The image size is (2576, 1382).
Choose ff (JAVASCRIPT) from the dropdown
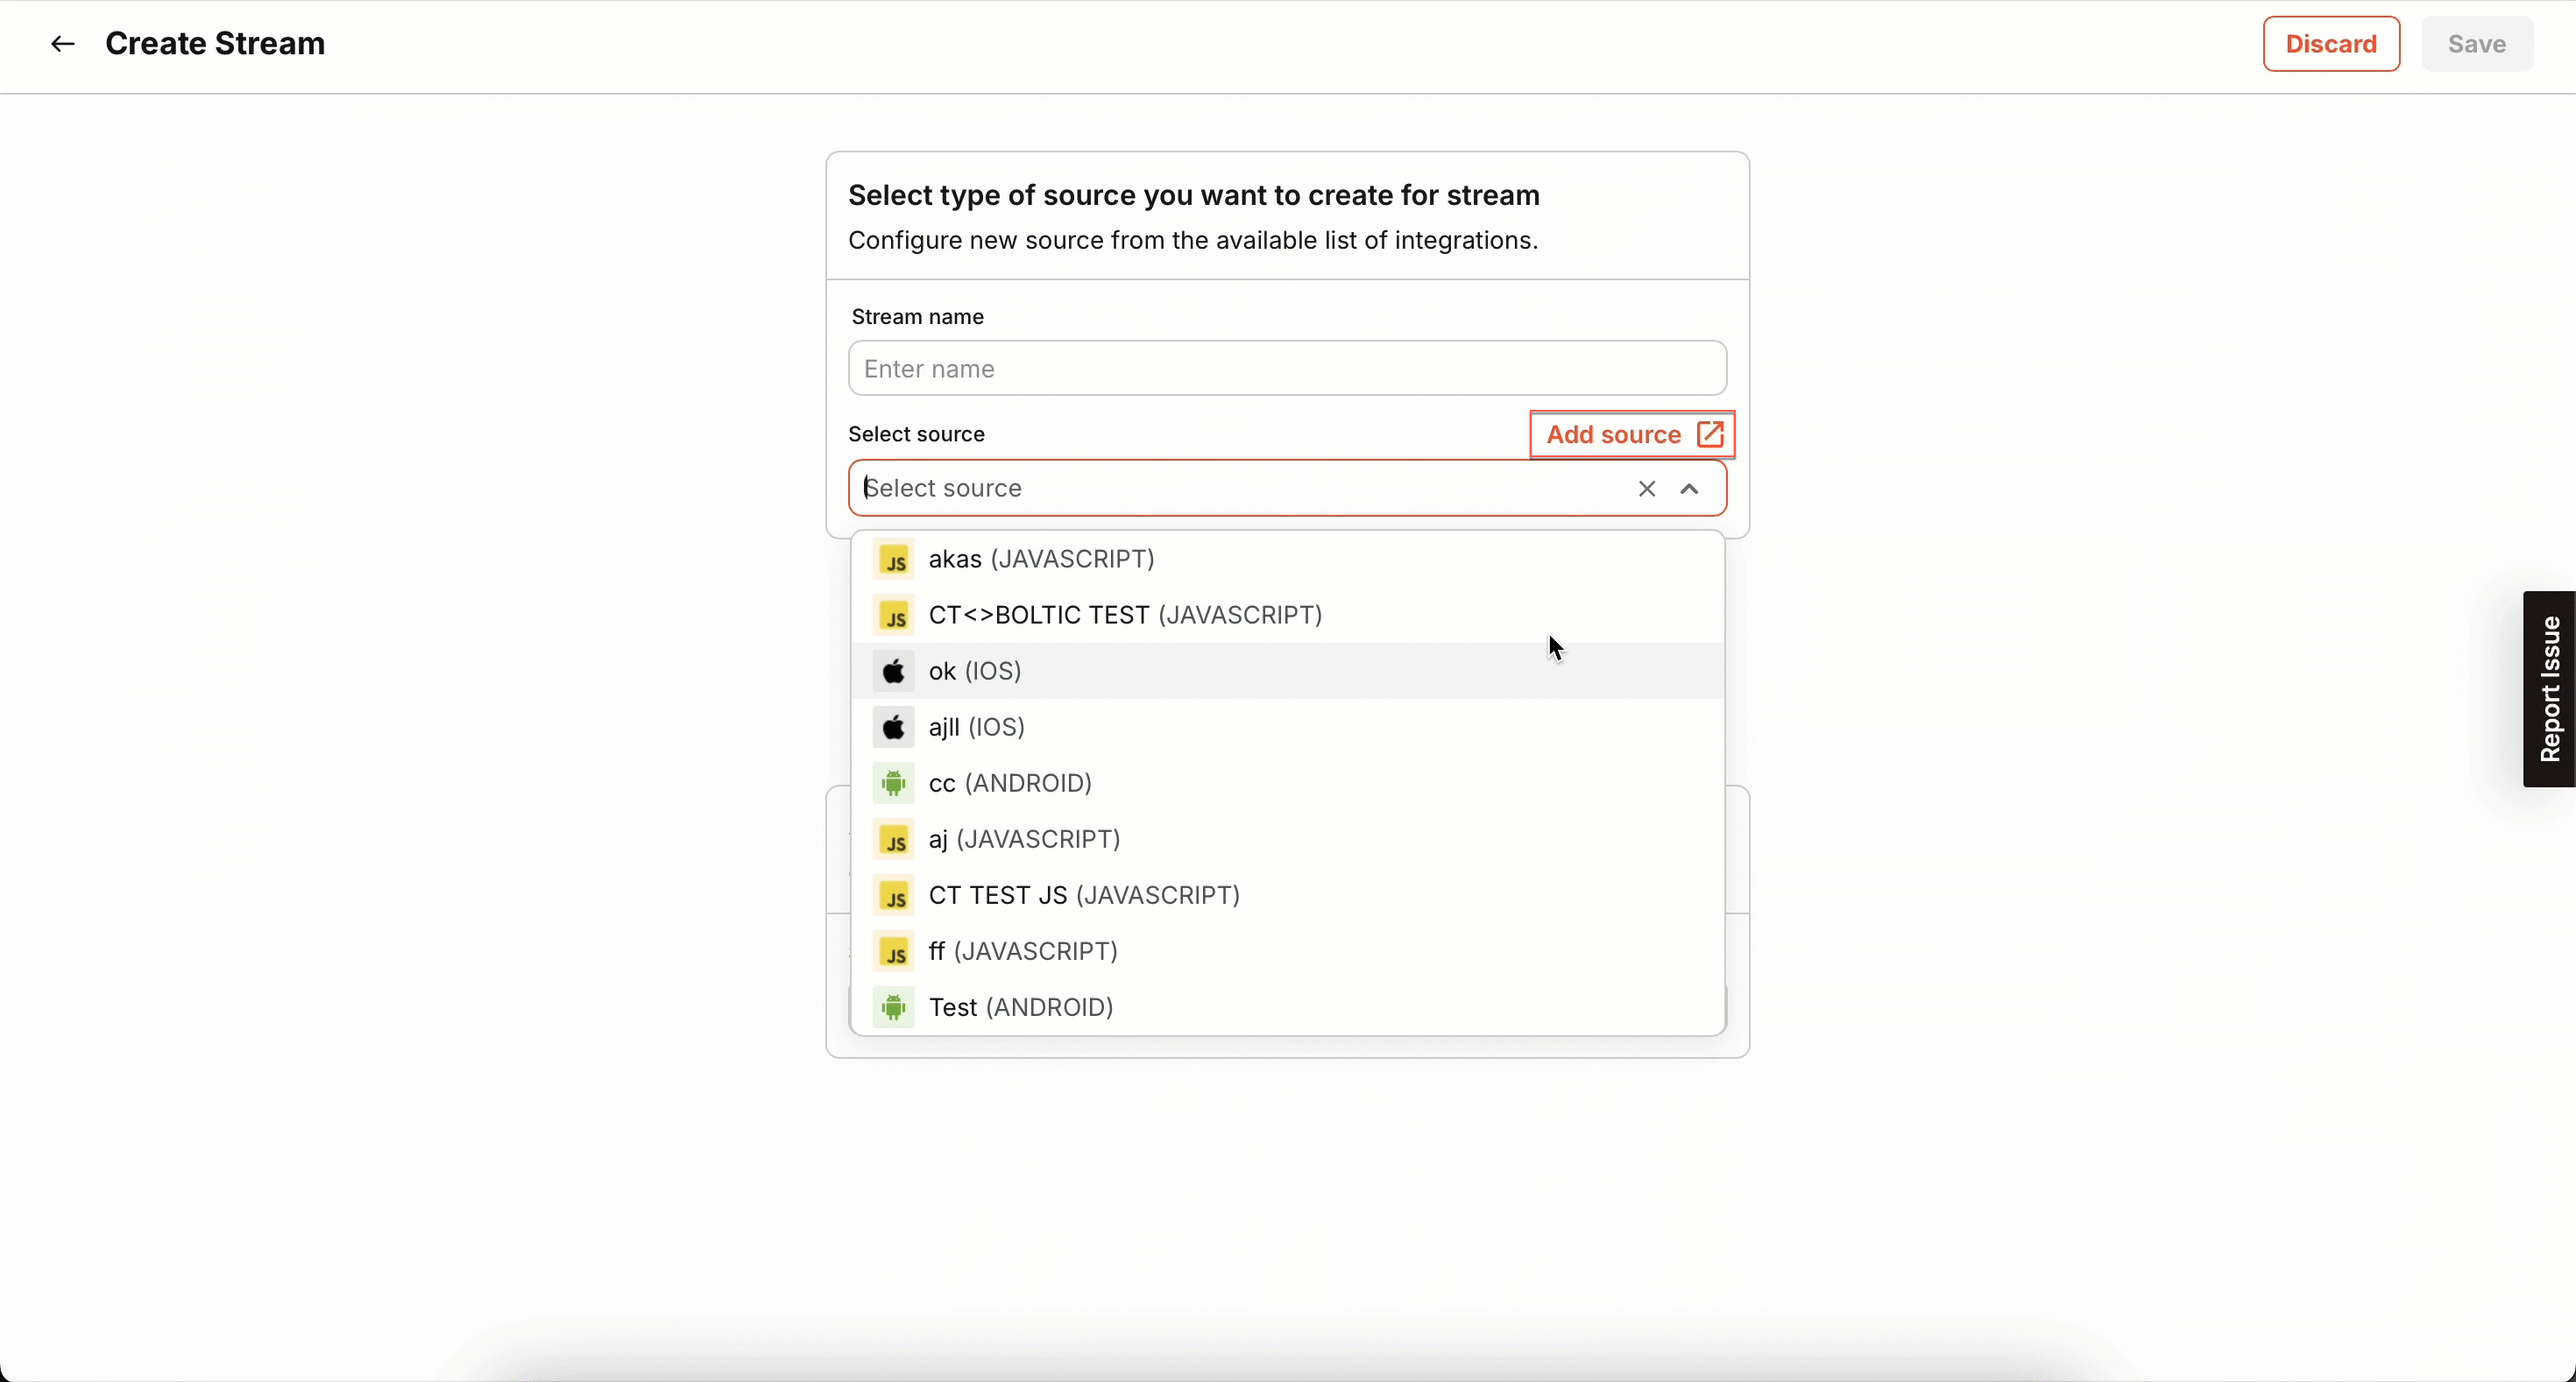coord(1023,951)
